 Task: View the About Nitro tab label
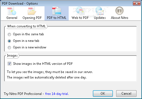(119, 18)
